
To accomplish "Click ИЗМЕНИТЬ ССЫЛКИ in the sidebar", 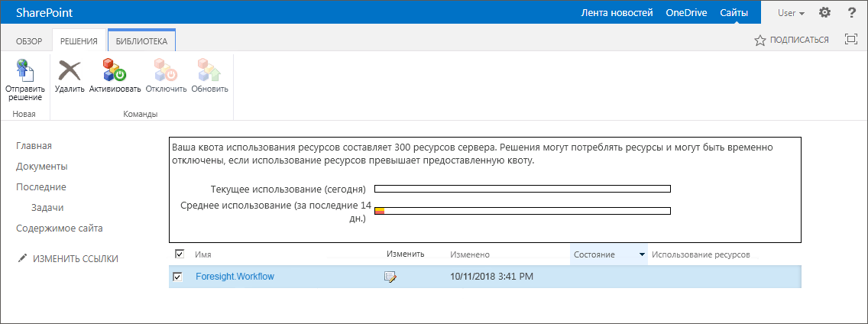I will [75, 259].
